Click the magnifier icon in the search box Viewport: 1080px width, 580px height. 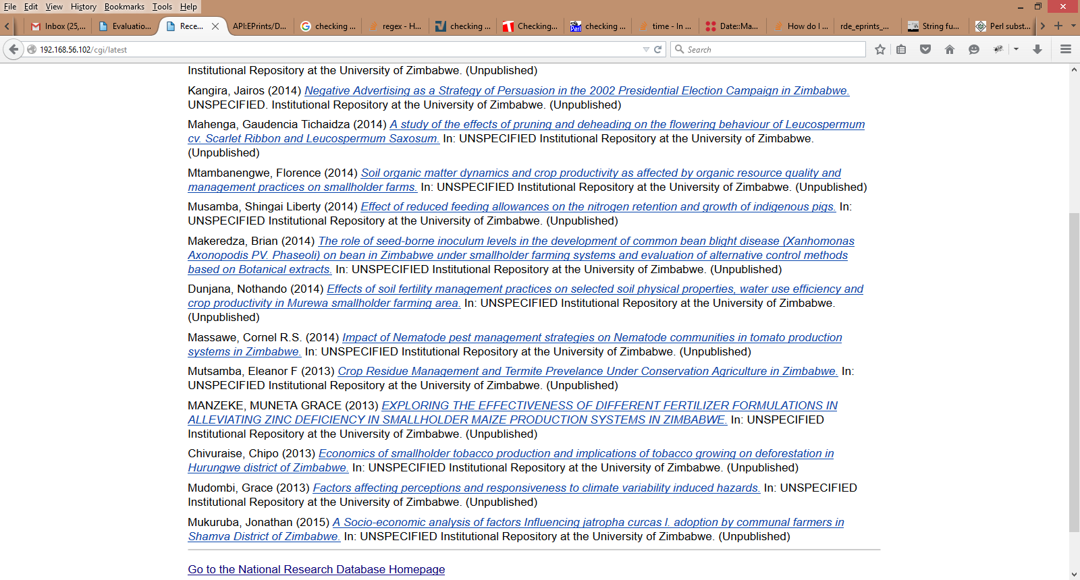680,49
